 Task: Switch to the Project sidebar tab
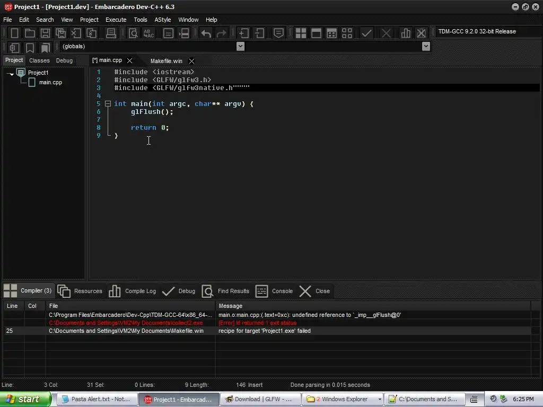[x=14, y=60]
